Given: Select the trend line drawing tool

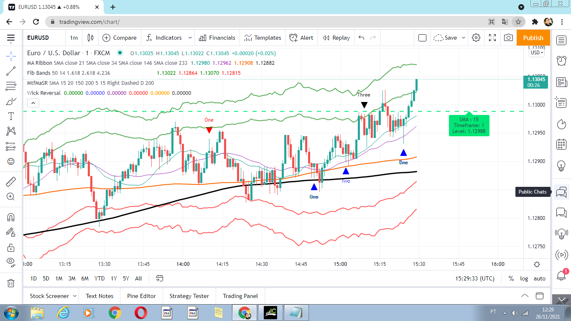Looking at the screenshot, I should pyautogui.click(x=11, y=71).
